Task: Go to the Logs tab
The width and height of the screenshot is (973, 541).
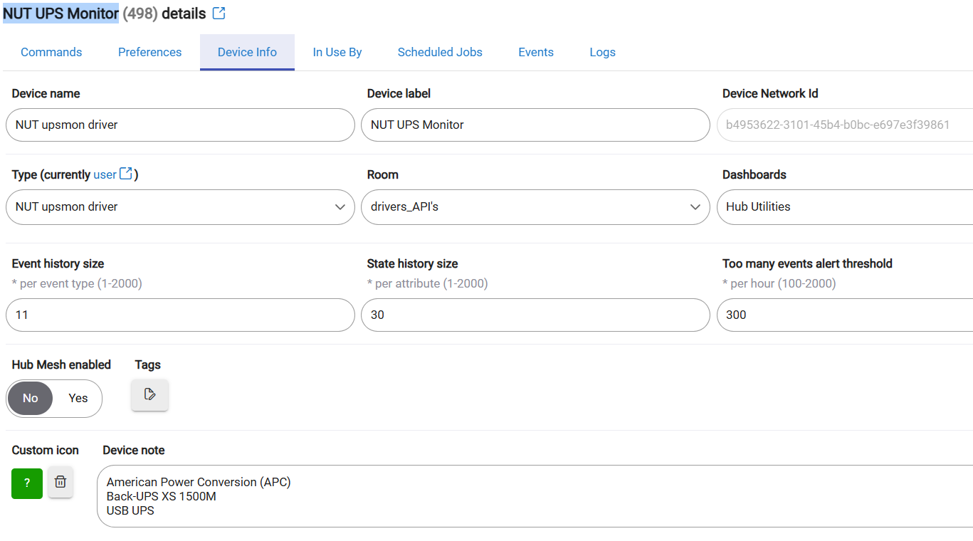Action: [602, 52]
